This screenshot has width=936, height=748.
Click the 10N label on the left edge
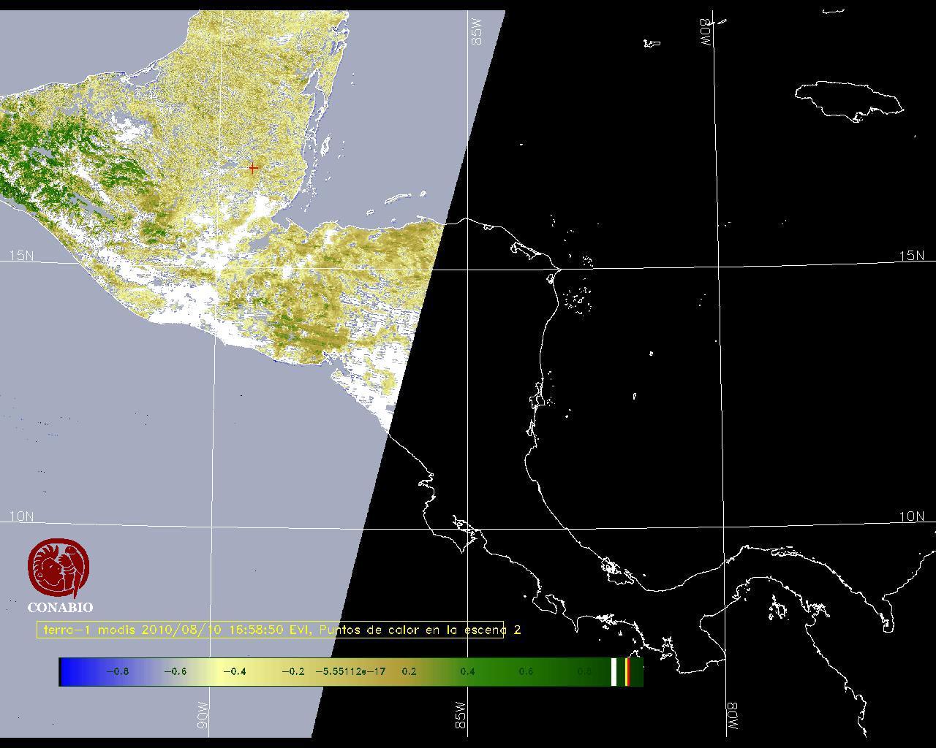(21, 516)
